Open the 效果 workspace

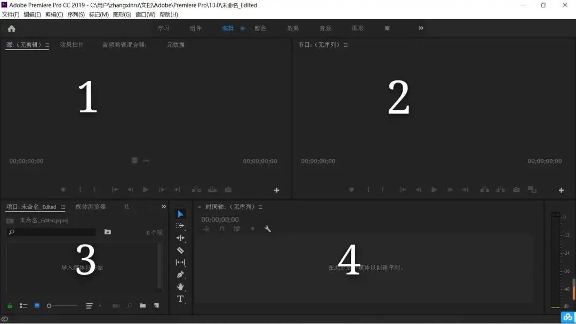pos(293,28)
